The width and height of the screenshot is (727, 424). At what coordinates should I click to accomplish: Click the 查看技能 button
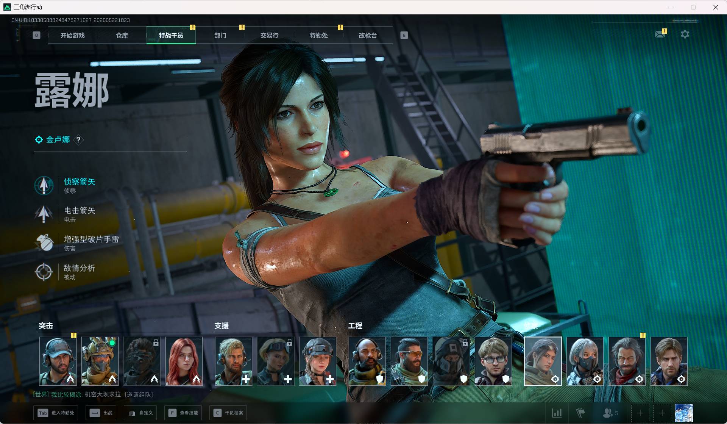pyautogui.click(x=183, y=413)
